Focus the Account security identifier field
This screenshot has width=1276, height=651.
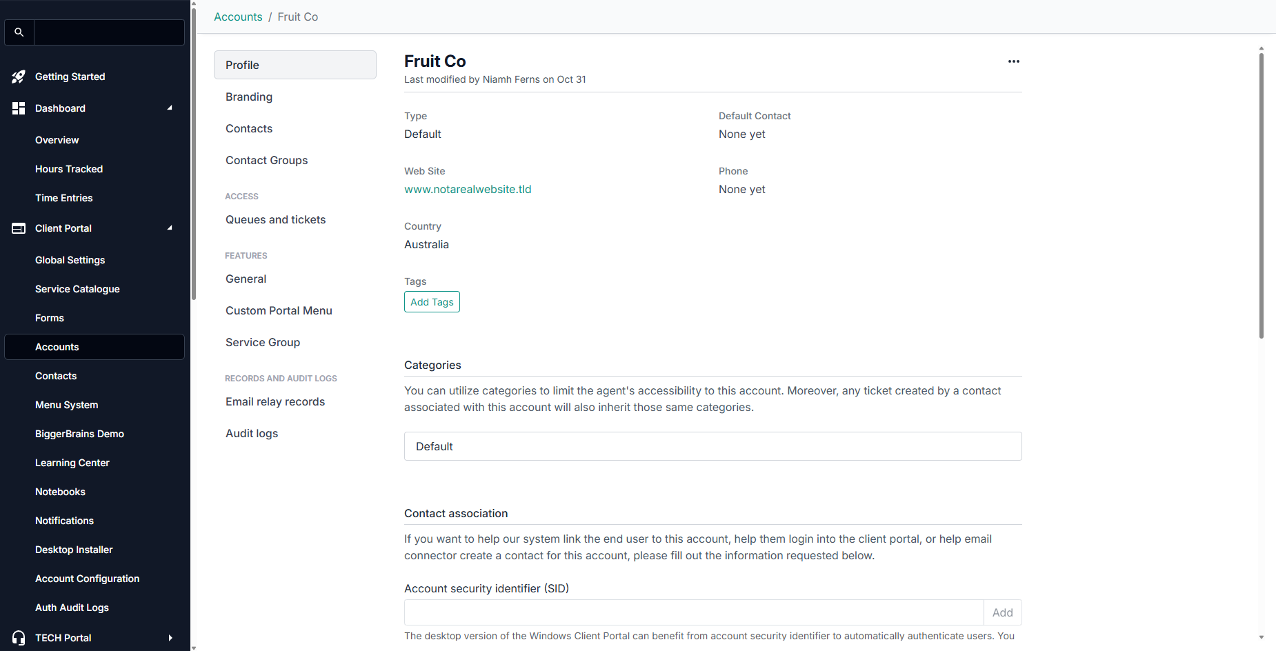pos(693,612)
